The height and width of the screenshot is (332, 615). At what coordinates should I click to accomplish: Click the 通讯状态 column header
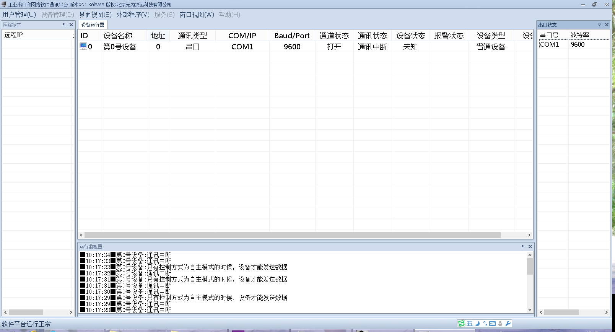tap(373, 36)
